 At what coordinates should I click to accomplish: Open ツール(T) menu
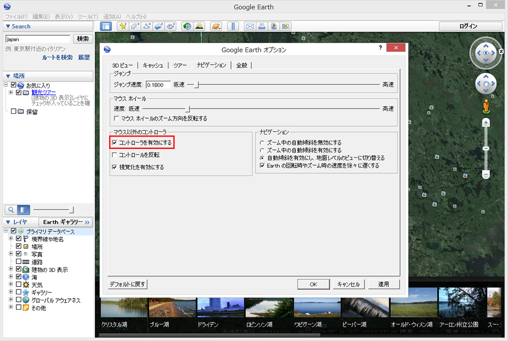pyautogui.click(x=87, y=16)
